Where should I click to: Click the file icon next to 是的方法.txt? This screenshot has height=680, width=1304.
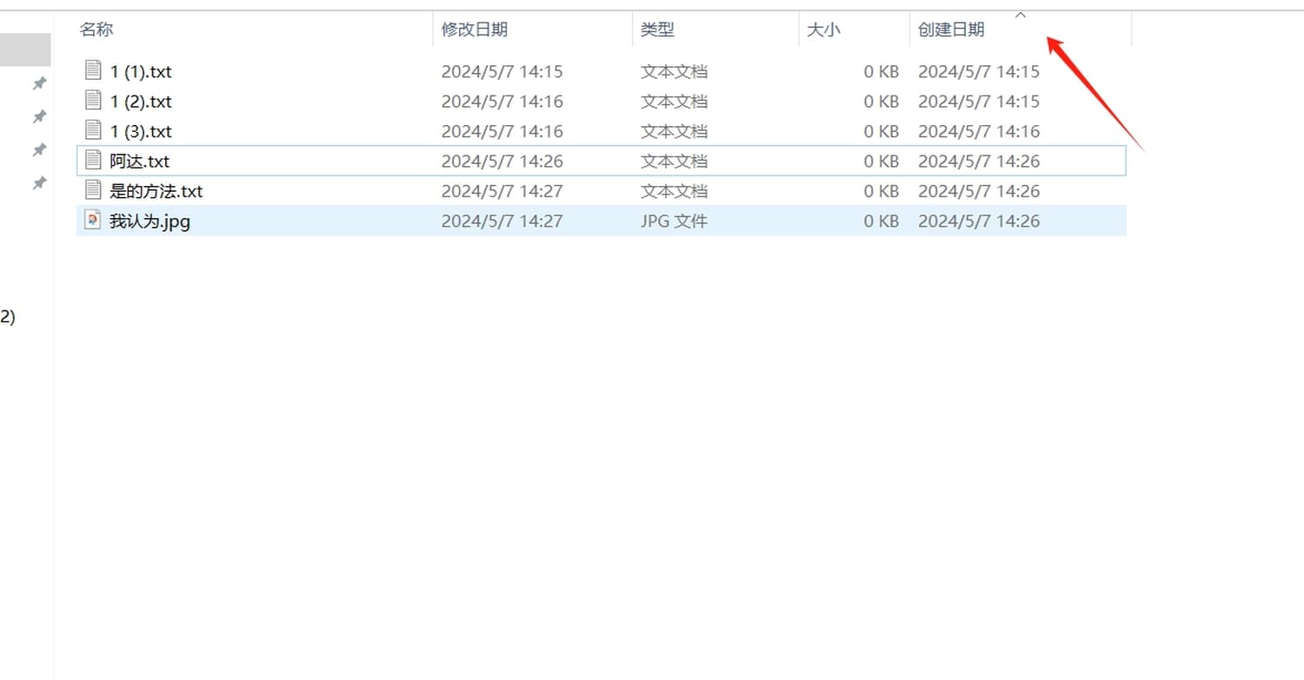93,190
